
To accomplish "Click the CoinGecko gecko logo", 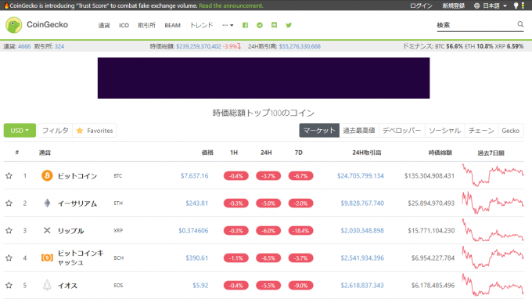I will pyautogui.click(x=14, y=25).
